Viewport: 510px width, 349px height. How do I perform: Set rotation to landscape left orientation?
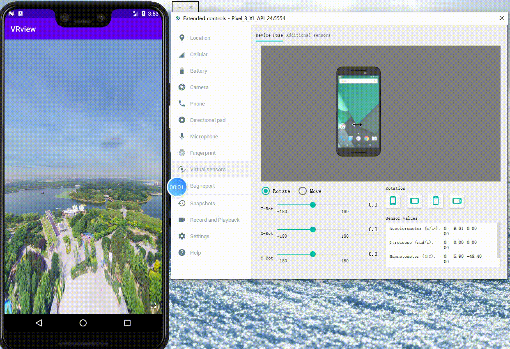(415, 201)
